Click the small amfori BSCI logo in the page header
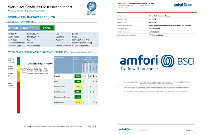The width and height of the screenshot is (209, 135). 183,5
